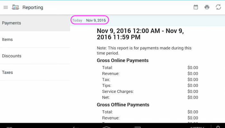Refresh the report data

tap(218, 7)
